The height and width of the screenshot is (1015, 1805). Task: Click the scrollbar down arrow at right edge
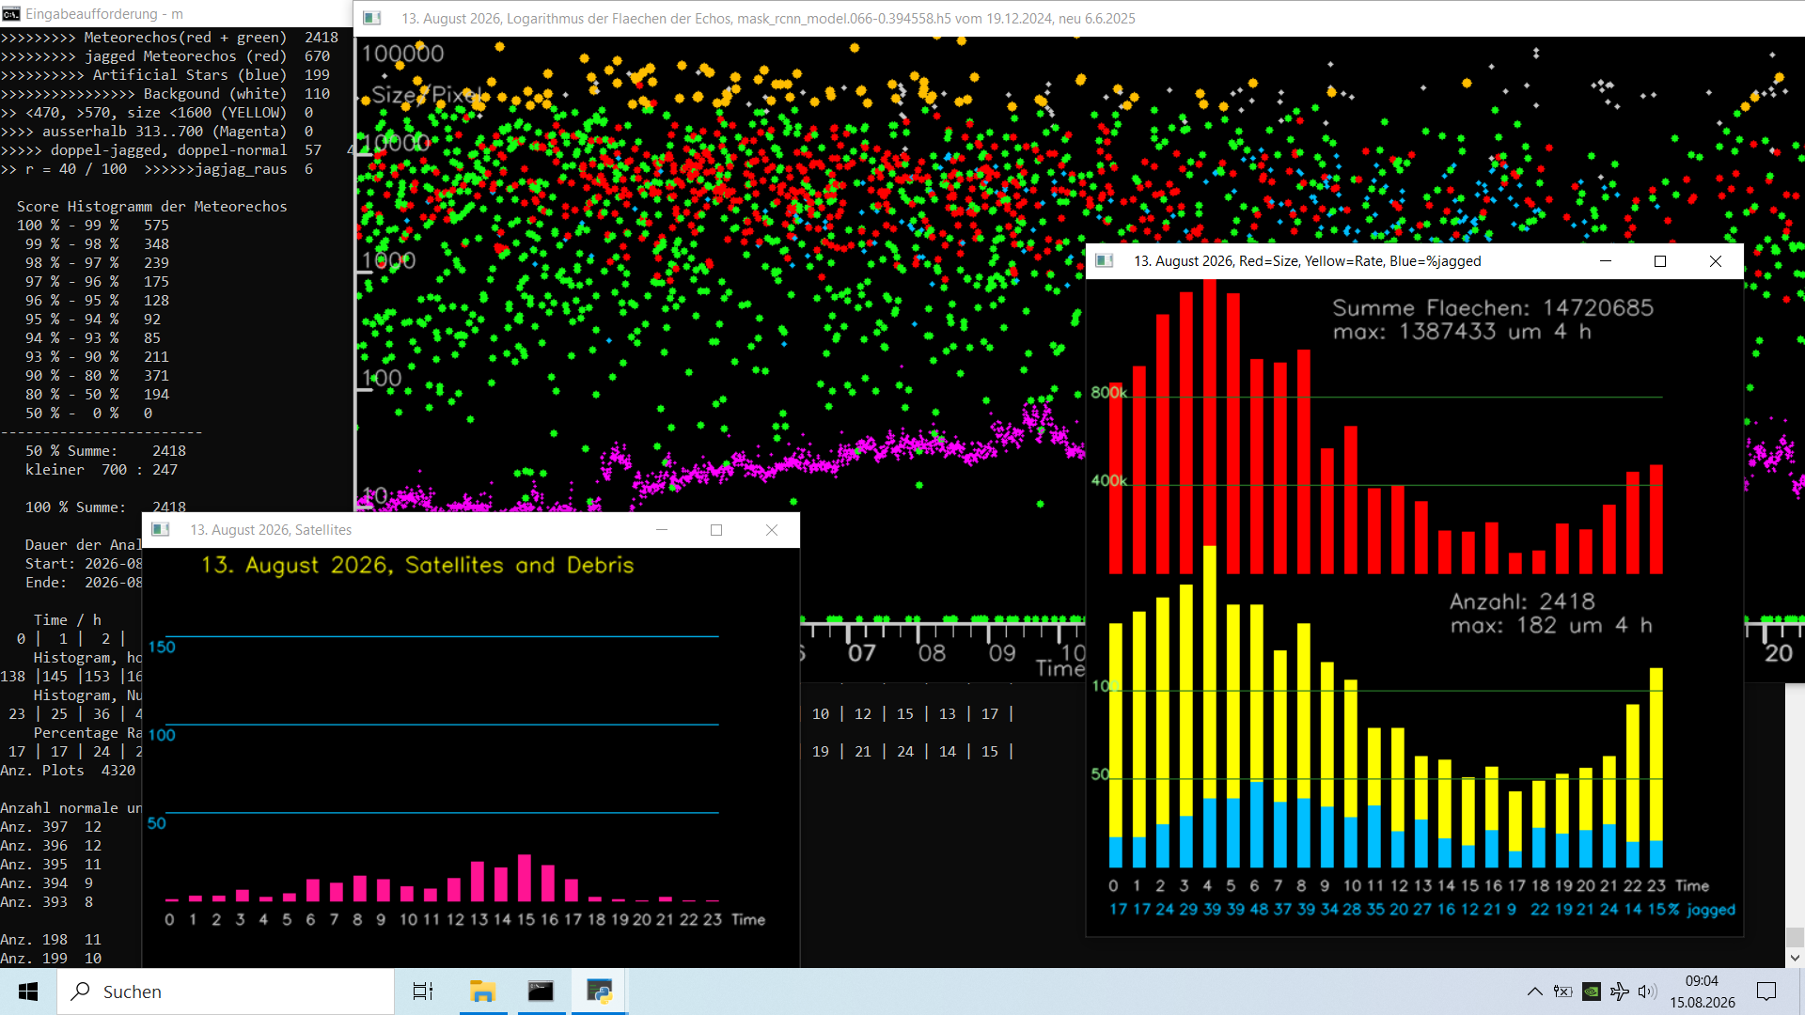[1795, 958]
